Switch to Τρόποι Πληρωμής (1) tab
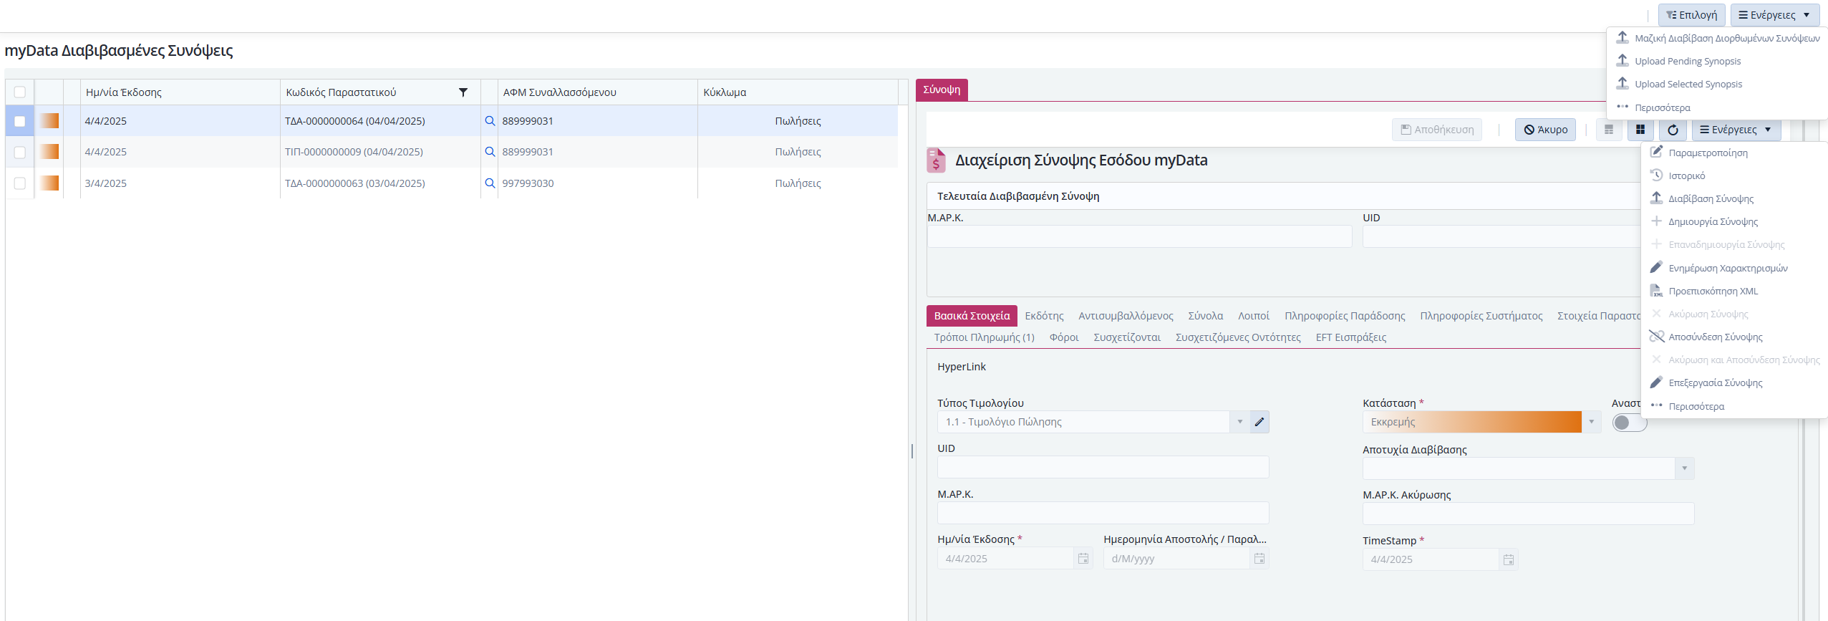The width and height of the screenshot is (1828, 621). pyautogui.click(x=984, y=337)
